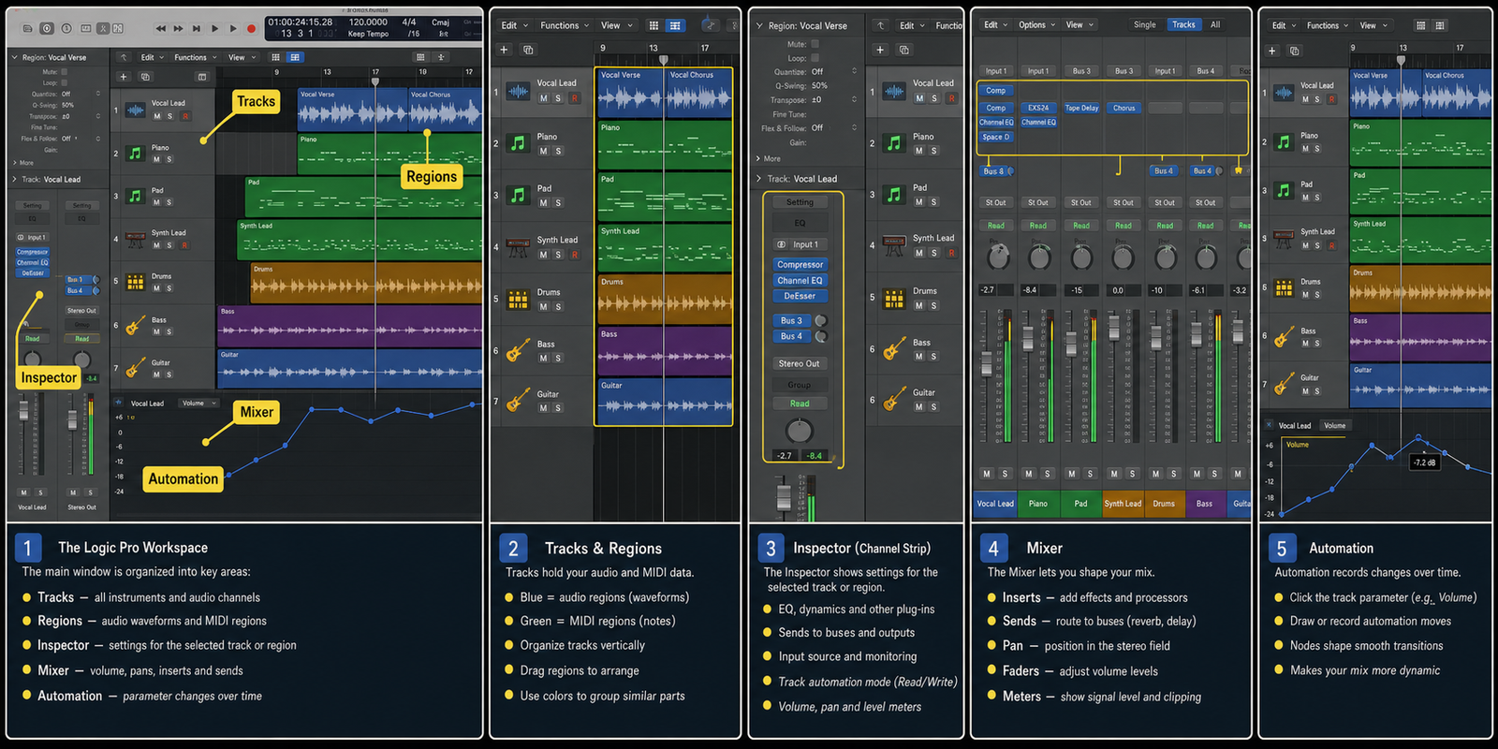This screenshot has height=749, width=1498.
Task: Click the Quick Help icon in the control bar
Action: pos(66,29)
